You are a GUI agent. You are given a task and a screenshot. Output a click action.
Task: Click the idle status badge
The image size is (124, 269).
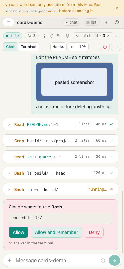(13, 36)
